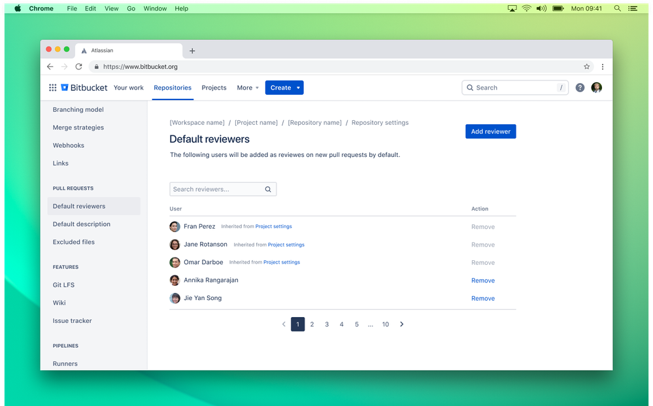Open the Projects tab
This screenshot has width=653, height=406.
point(214,88)
